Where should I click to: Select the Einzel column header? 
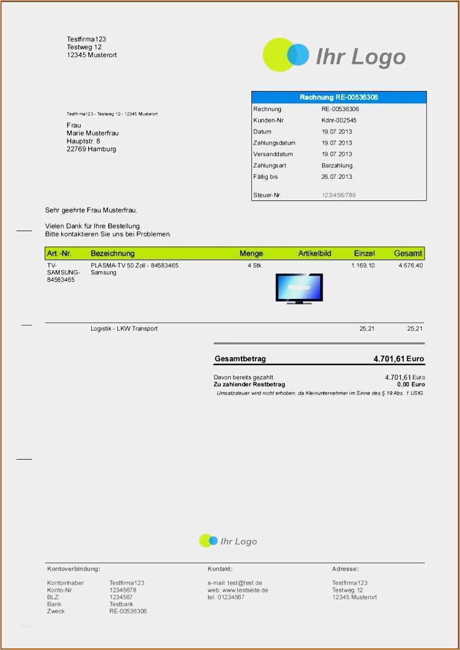coord(364,253)
